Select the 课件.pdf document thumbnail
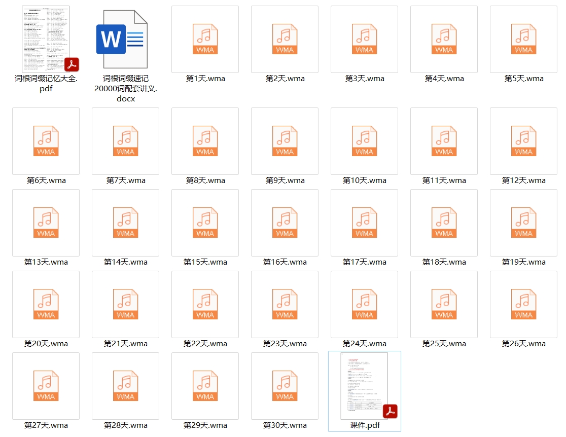566x437 pixels. point(364,386)
